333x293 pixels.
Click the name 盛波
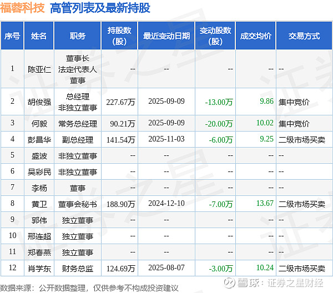click(x=39, y=156)
